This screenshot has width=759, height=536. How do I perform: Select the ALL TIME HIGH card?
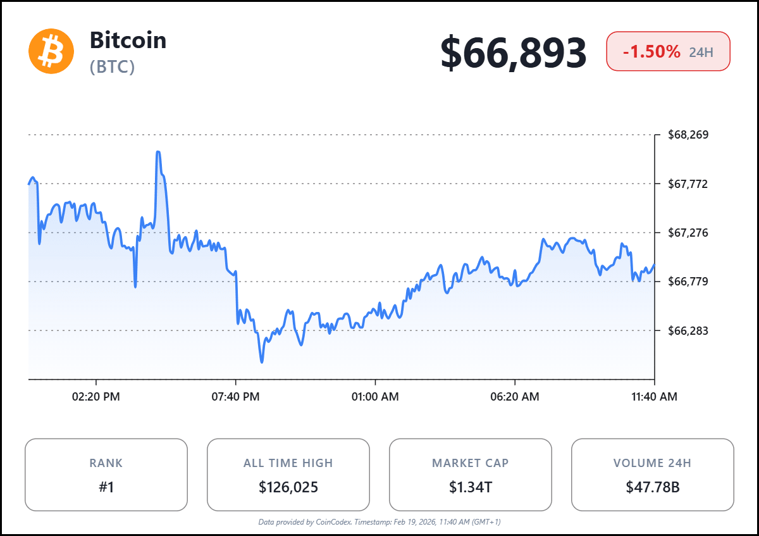tap(288, 475)
